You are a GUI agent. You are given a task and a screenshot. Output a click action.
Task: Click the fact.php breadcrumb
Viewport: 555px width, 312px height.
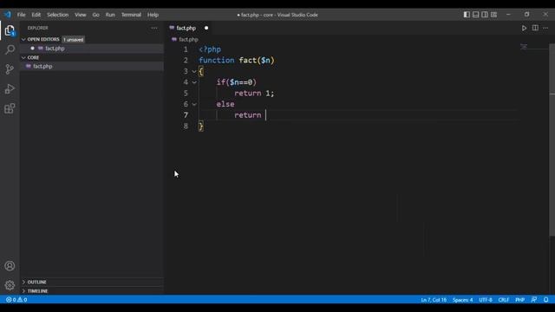click(188, 39)
